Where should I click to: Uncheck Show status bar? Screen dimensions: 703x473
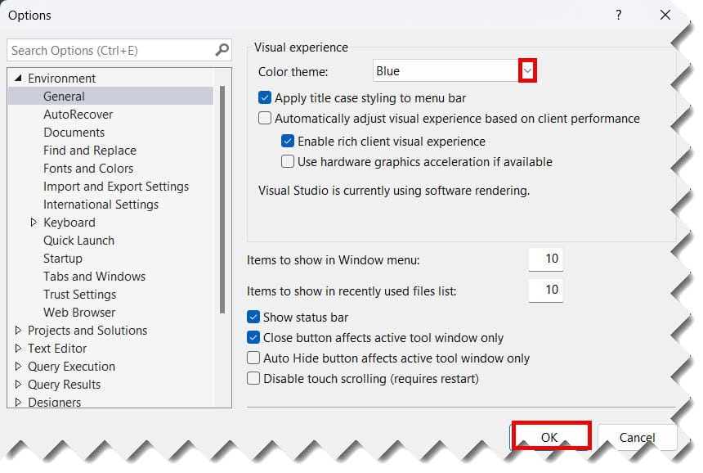253,317
